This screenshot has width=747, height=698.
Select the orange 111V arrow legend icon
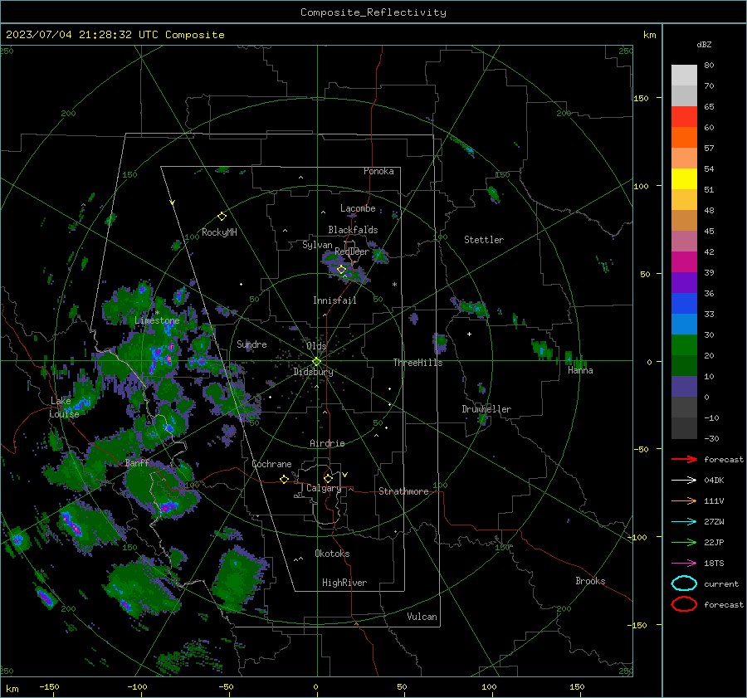684,500
